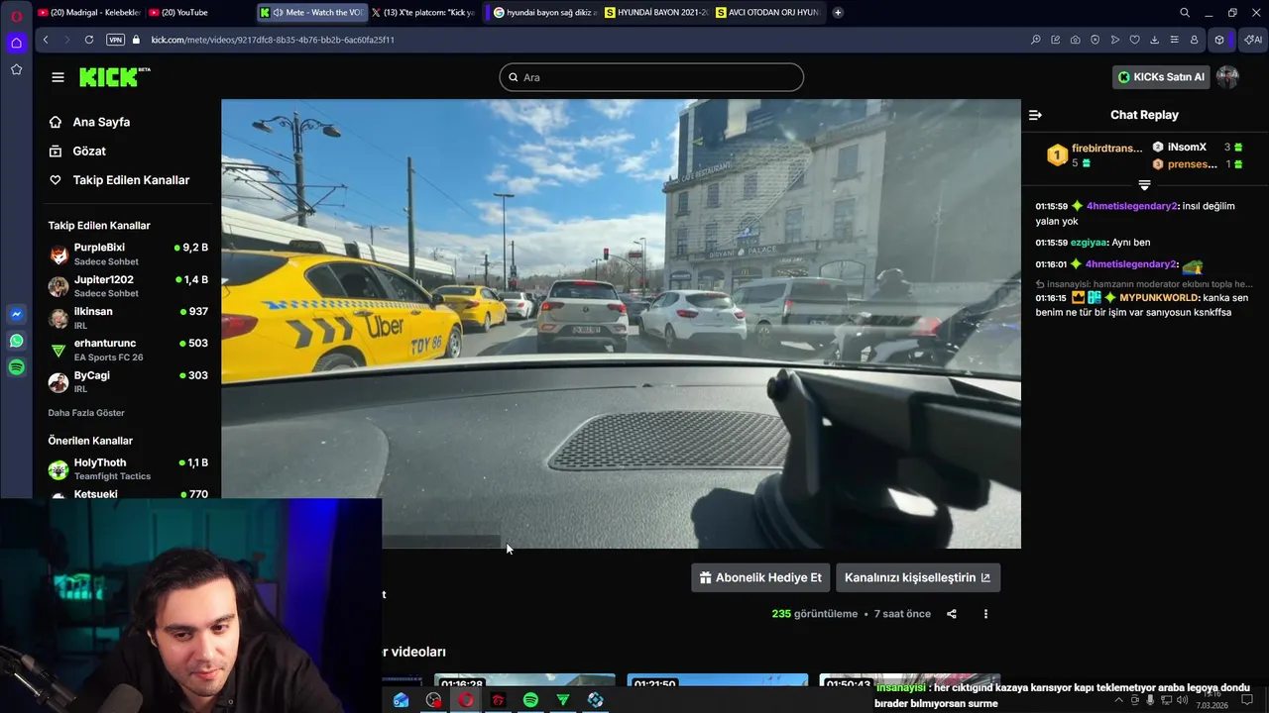Toggle the VPN badge in address bar

(116, 40)
